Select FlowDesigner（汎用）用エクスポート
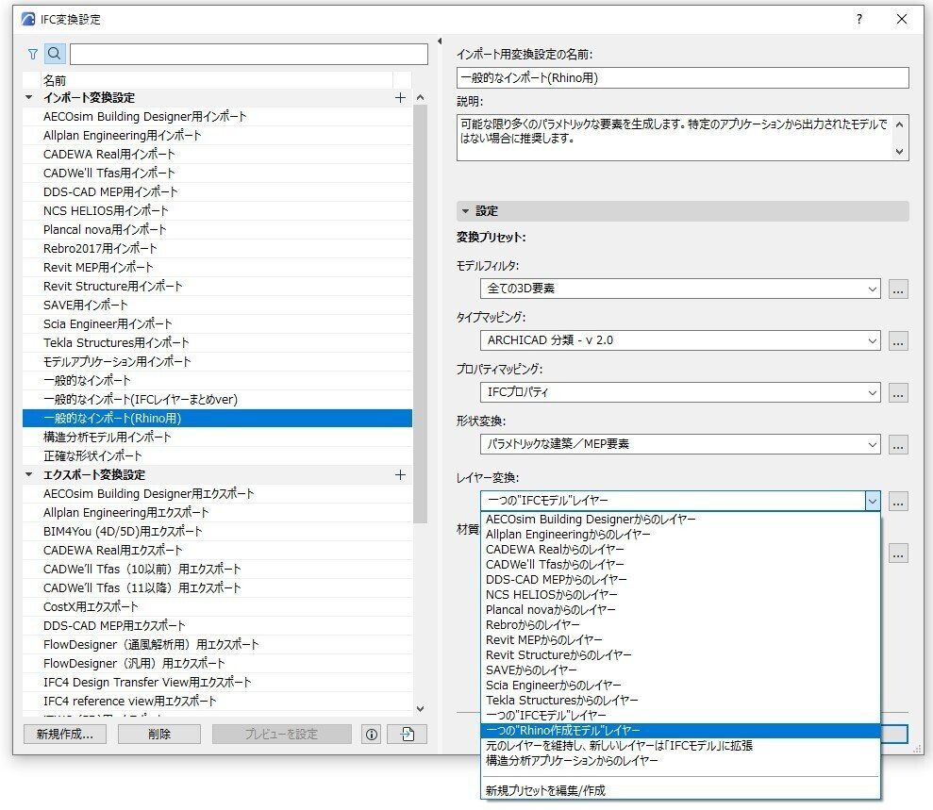 [x=217, y=664]
